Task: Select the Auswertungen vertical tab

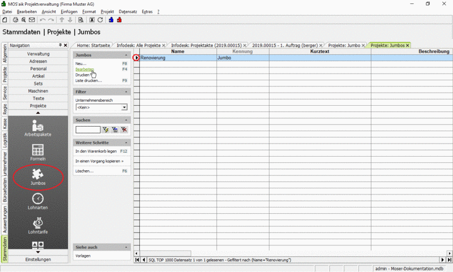Action: coord(5,219)
